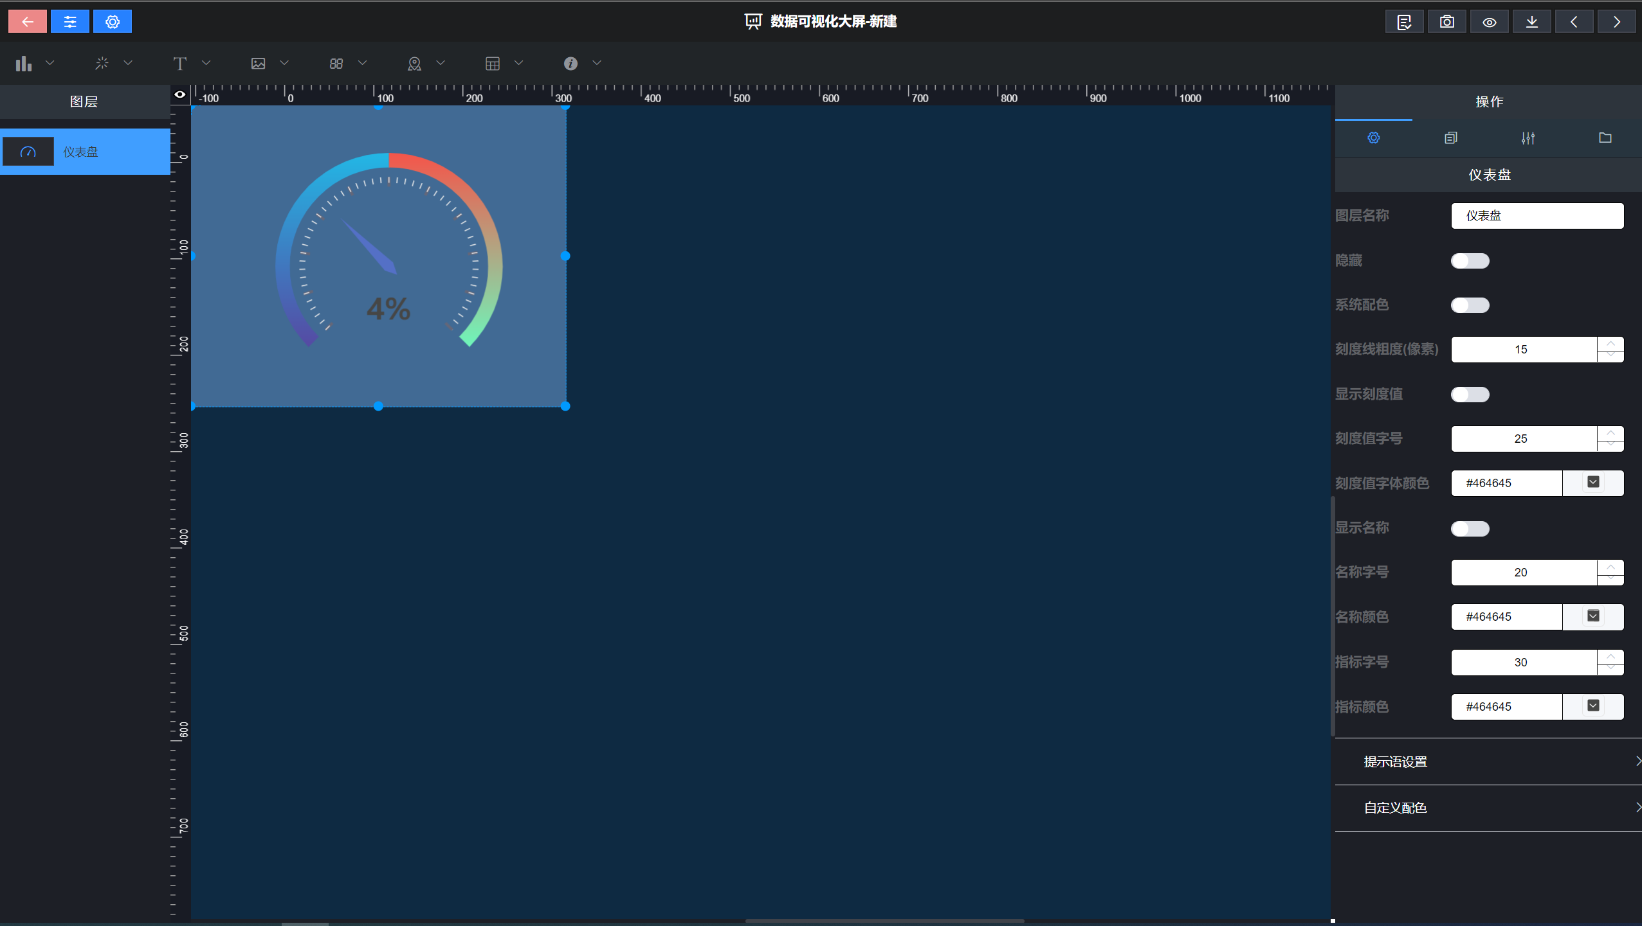Click the 数据可视化大屏-新建 title

(x=833, y=21)
